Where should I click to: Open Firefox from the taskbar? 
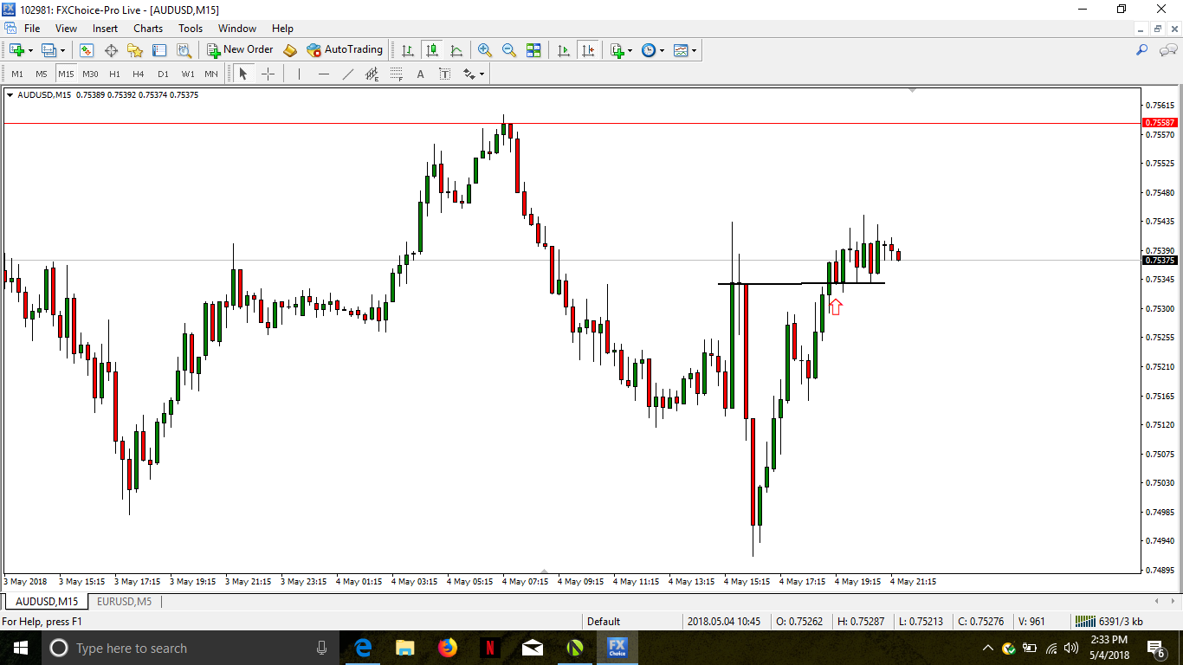(x=447, y=648)
